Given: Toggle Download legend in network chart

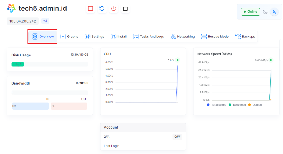Looking at the screenshot, I should [237, 105].
